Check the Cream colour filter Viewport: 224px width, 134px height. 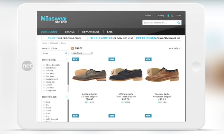[44, 111]
